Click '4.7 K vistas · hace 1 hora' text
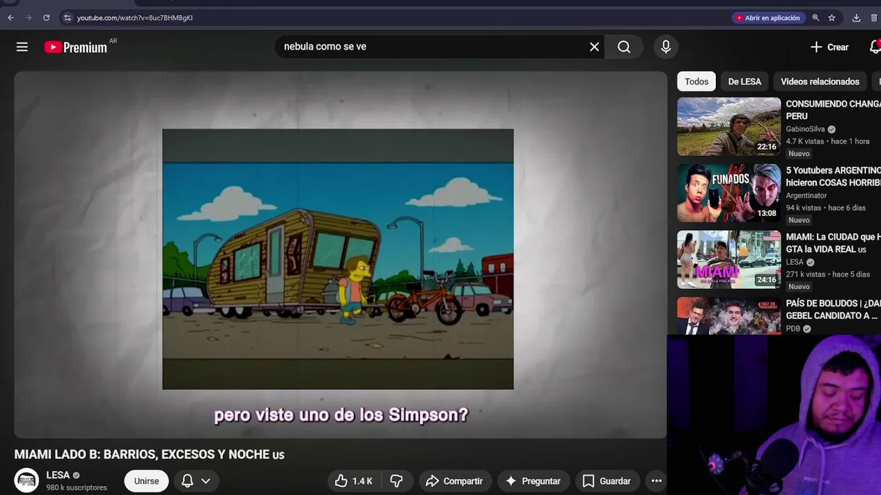 (827, 141)
